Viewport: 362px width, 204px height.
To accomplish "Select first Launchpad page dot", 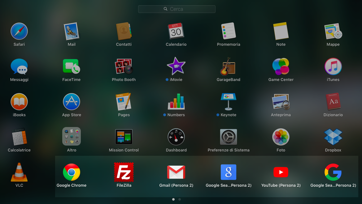I will [173, 199].
